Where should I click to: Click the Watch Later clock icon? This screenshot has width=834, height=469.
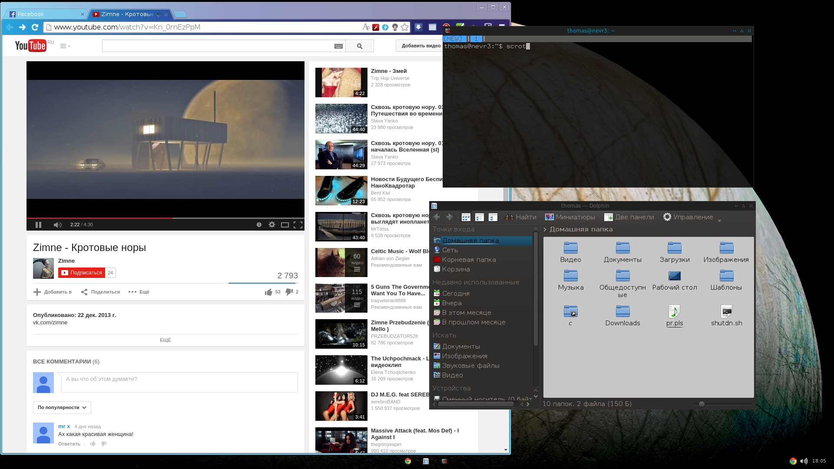[x=259, y=225]
